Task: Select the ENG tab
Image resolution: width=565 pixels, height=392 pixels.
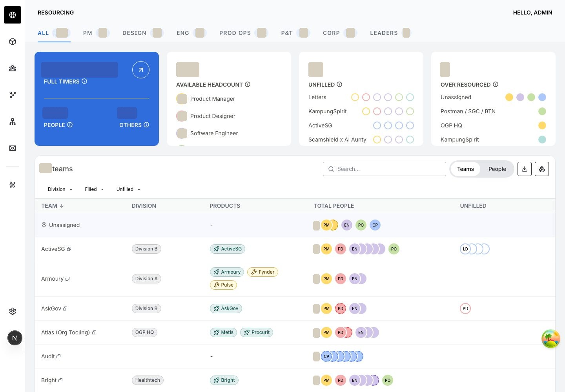Action: (x=191, y=33)
